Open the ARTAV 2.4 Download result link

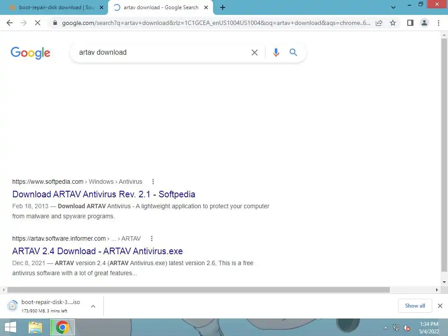pyautogui.click(x=98, y=251)
